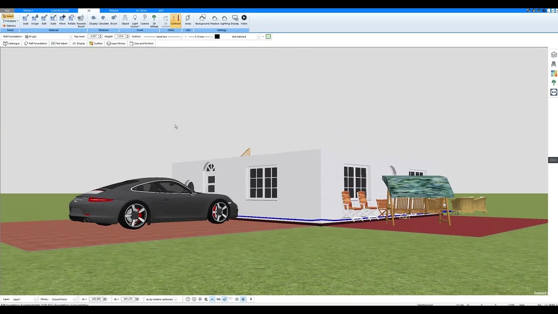Click the Catalogue button

11,44
